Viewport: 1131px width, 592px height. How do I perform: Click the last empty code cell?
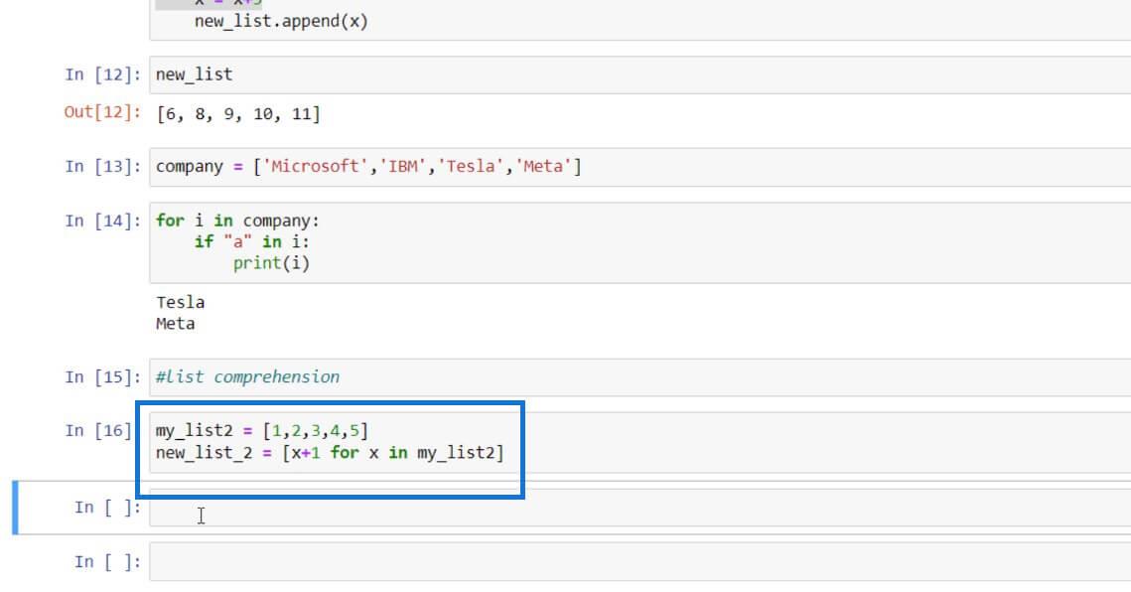639,561
